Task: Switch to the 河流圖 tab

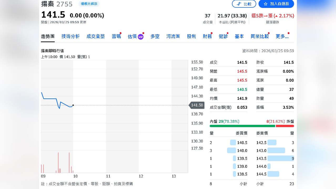Action: tap(173, 36)
